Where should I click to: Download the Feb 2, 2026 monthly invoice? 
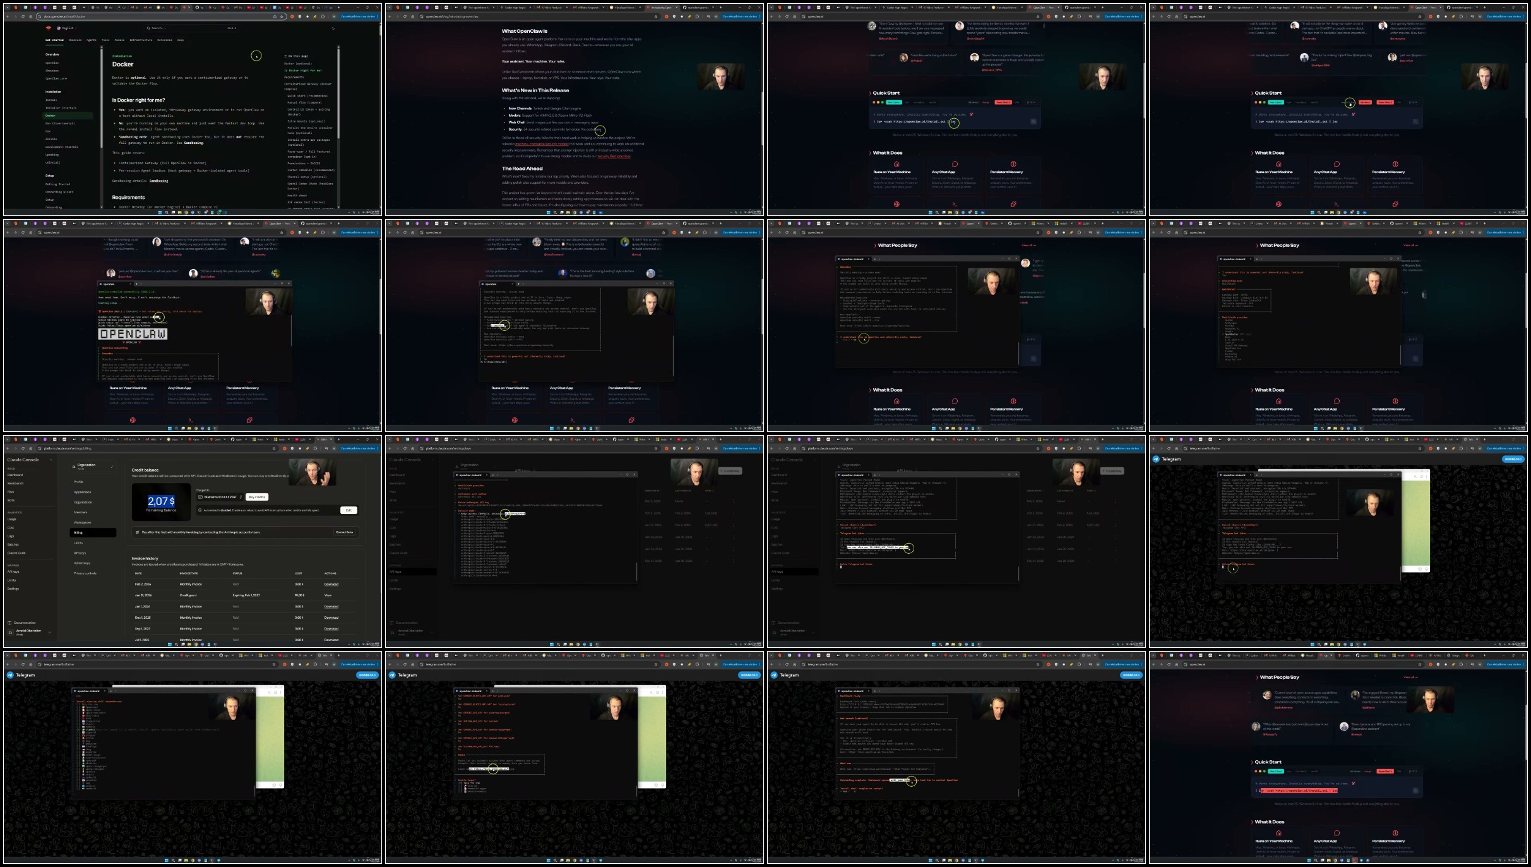coord(331,584)
